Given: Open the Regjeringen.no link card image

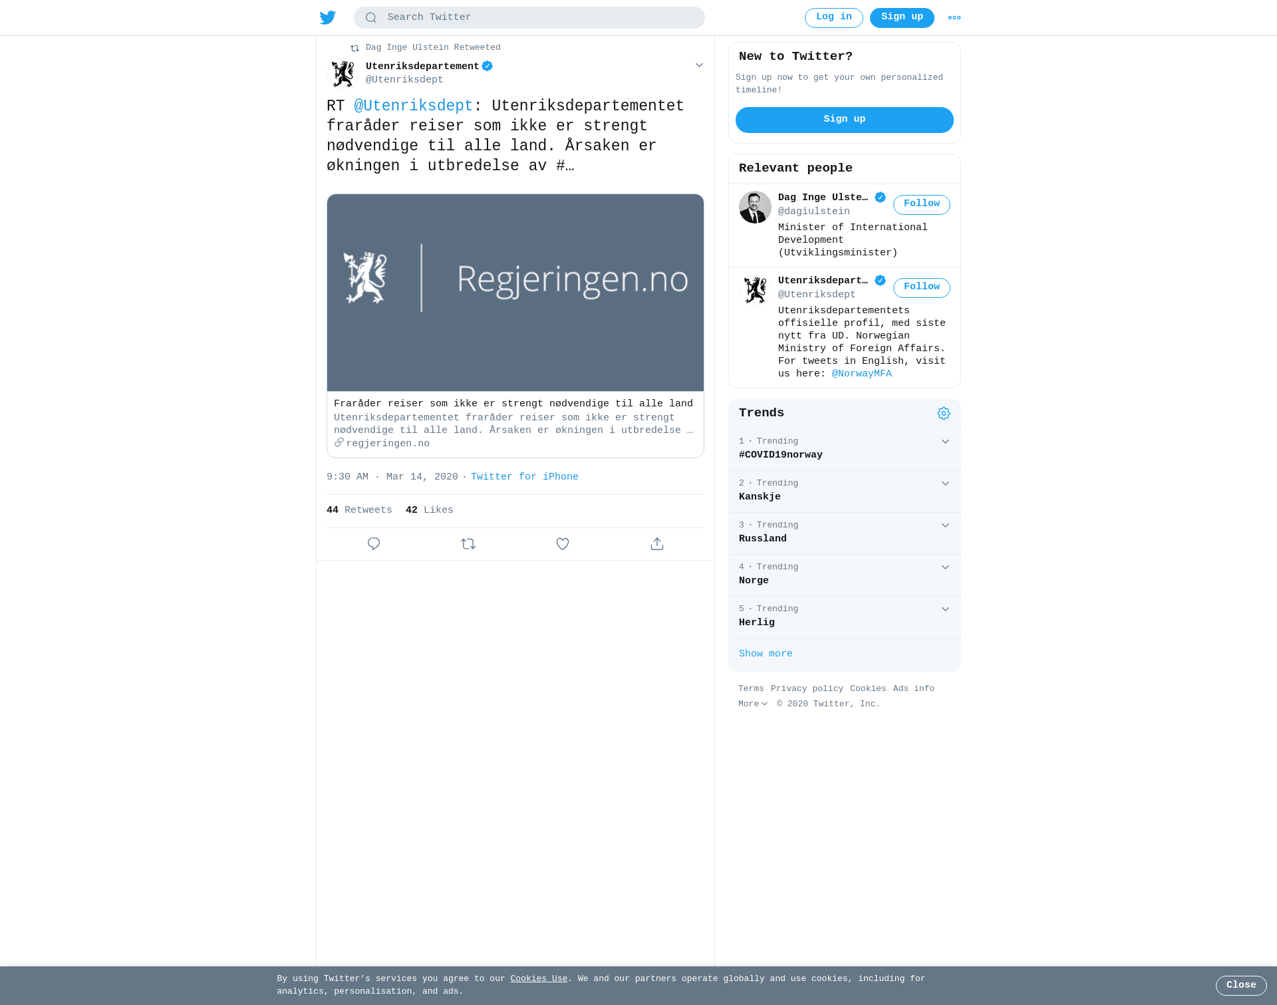Looking at the screenshot, I should pyautogui.click(x=515, y=293).
